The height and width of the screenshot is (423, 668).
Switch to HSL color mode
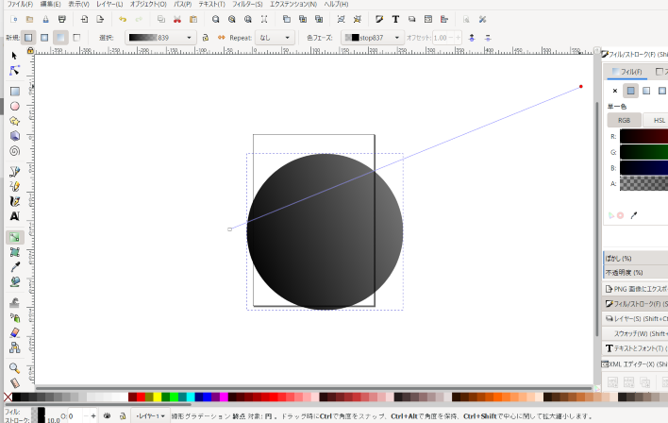[656, 120]
